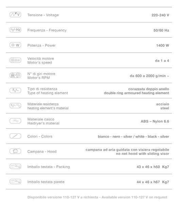
Task: Select the 220-240 V value
Action: coord(160,15)
